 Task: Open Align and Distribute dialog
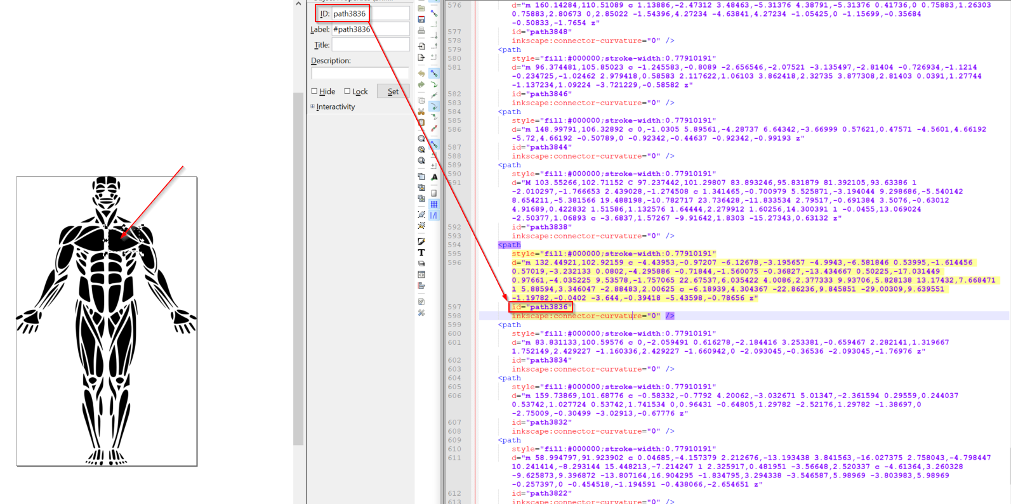[x=421, y=286]
